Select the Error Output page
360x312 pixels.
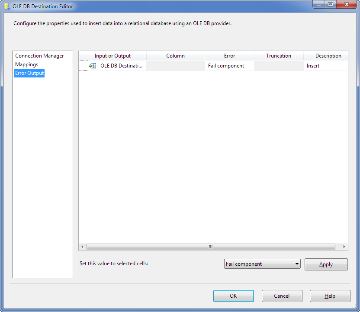pyautogui.click(x=29, y=73)
